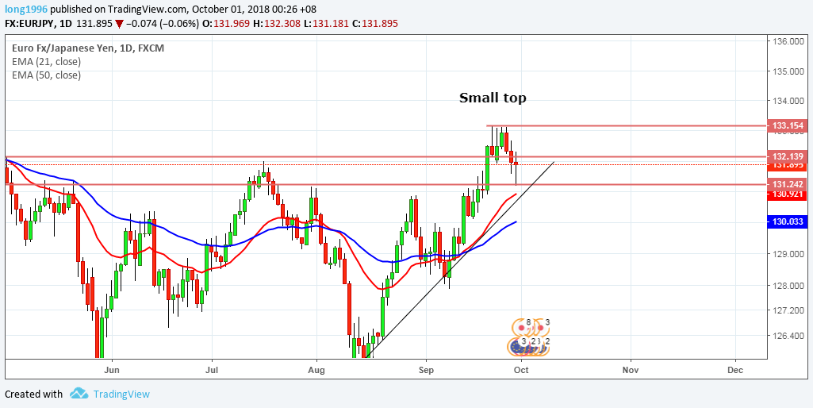
Task: Click the 136.000 price axis label
Action: [788, 41]
